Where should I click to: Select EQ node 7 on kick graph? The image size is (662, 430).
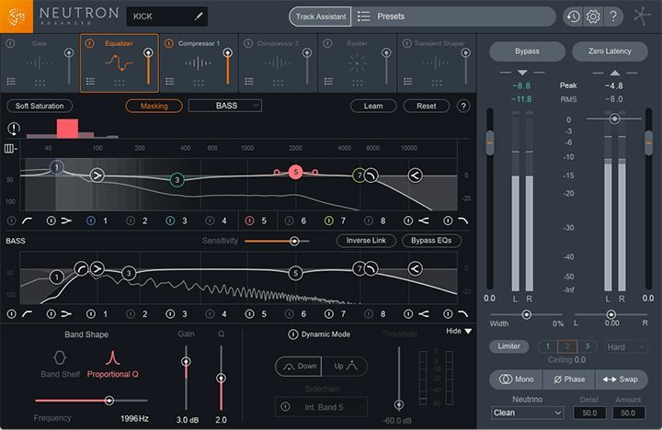(359, 175)
